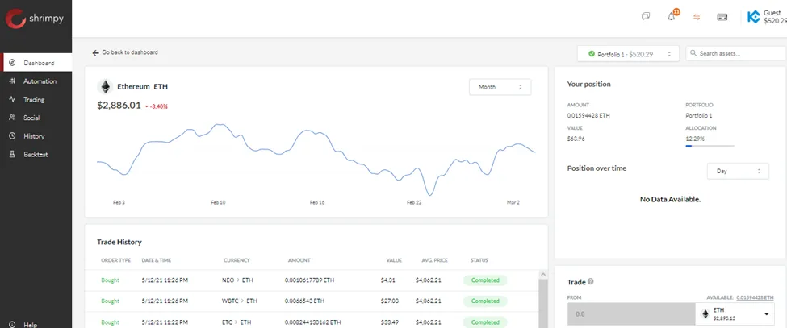Click scrollbar up arrow in Trade History

point(542,275)
